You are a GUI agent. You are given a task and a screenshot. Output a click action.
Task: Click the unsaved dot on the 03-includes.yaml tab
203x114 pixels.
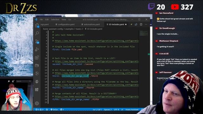126,24
